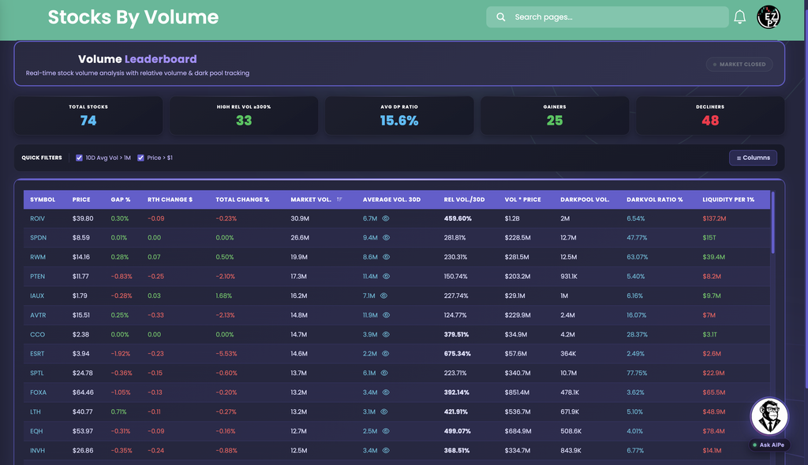
Task: Open the INVH symbol link
Action: click(x=37, y=451)
